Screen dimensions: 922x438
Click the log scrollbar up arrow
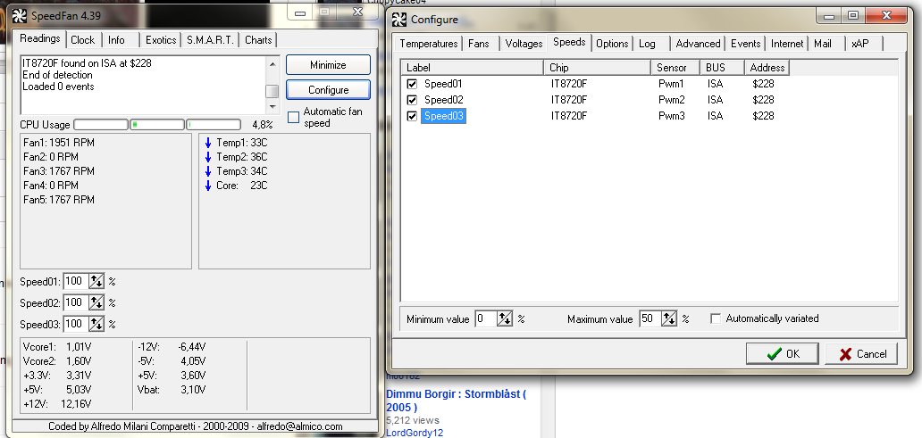(272, 62)
